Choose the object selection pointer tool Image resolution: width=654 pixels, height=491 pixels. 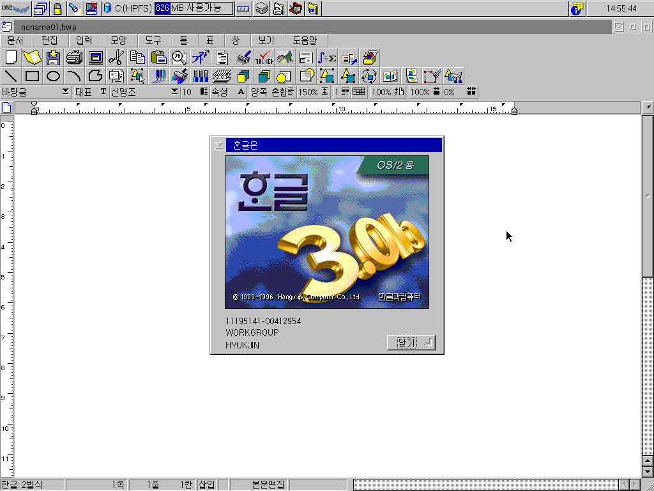point(137,76)
